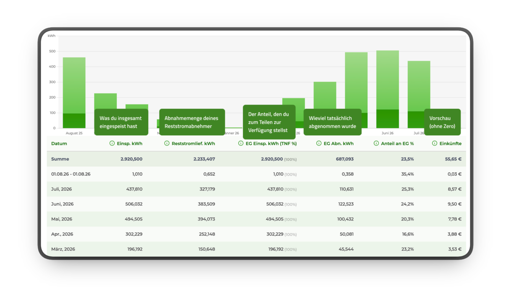Click the Juni 26 chart bar
The image size is (511, 287).
(x=387, y=89)
